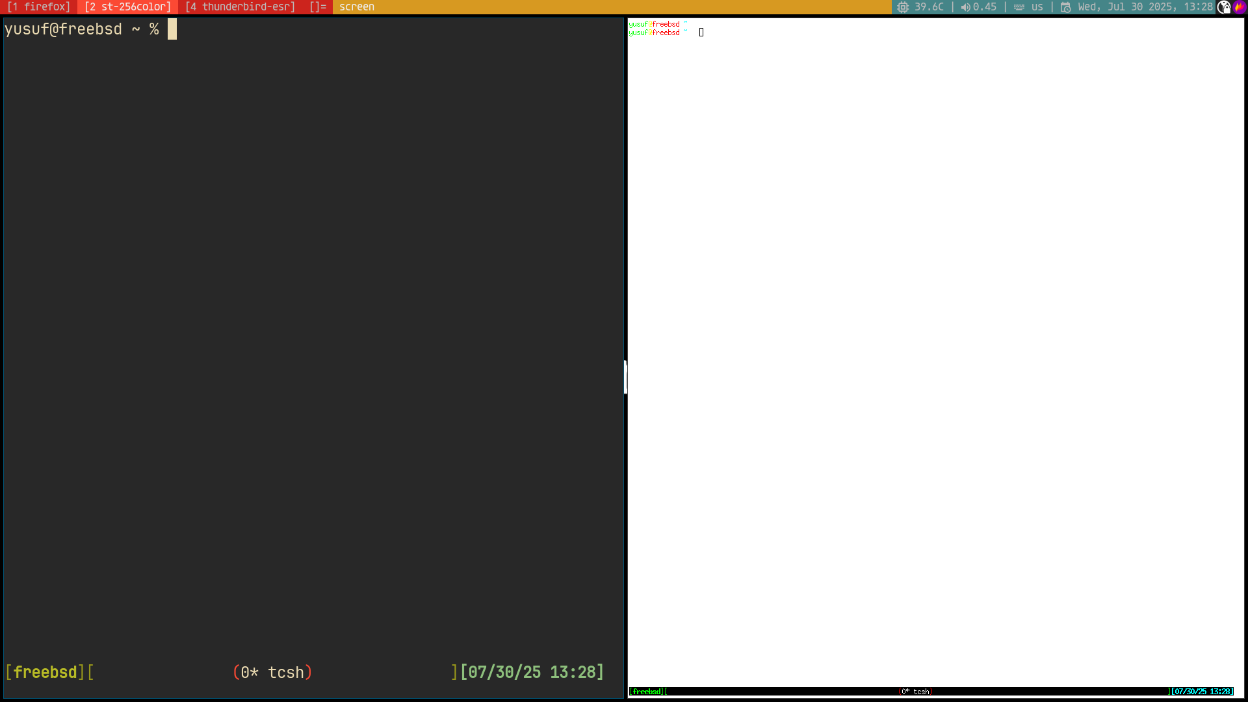Click '0* tcsh' window in dark status line
The image size is (1248, 702).
pyautogui.click(x=272, y=672)
